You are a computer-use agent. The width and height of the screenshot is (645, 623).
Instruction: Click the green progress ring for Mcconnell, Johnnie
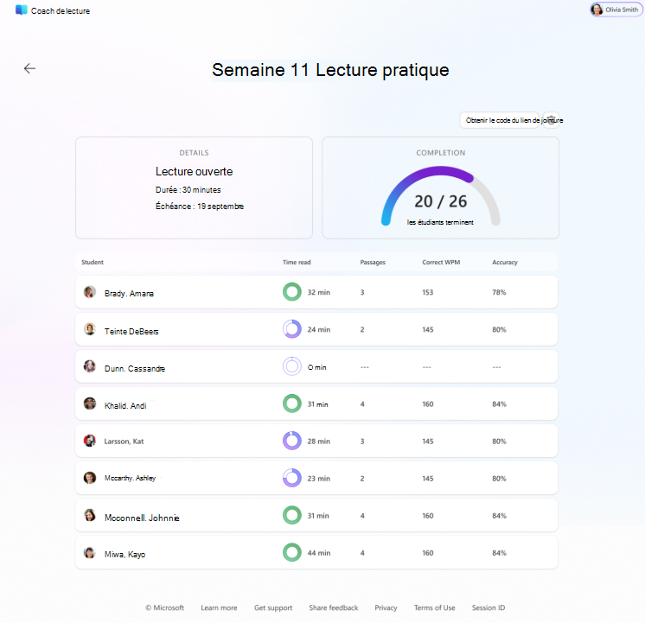[292, 515]
